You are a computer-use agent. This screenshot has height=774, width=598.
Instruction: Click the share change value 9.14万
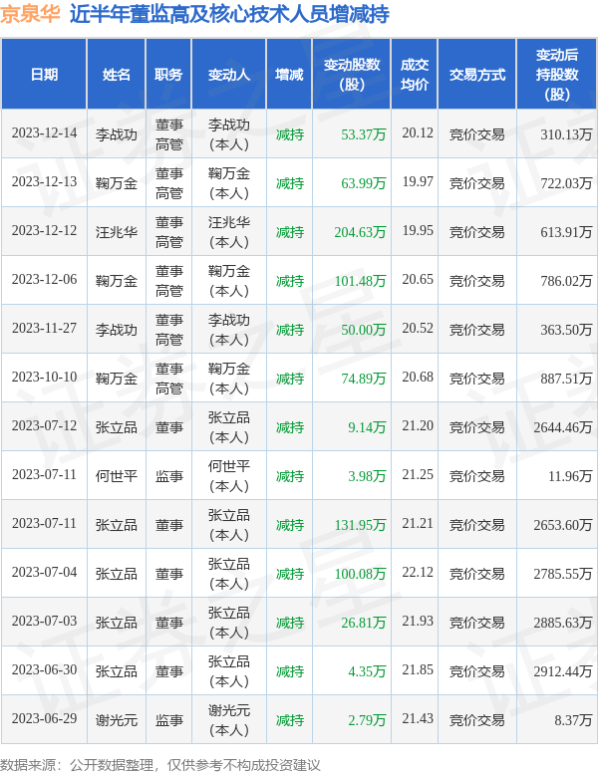point(367,427)
